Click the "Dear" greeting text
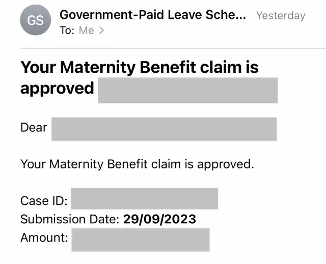Image resolution: width=326 pixels, height=264 pixels. (34, 127)
